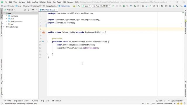Expand the res folder arrow

(x=6, y=24)
